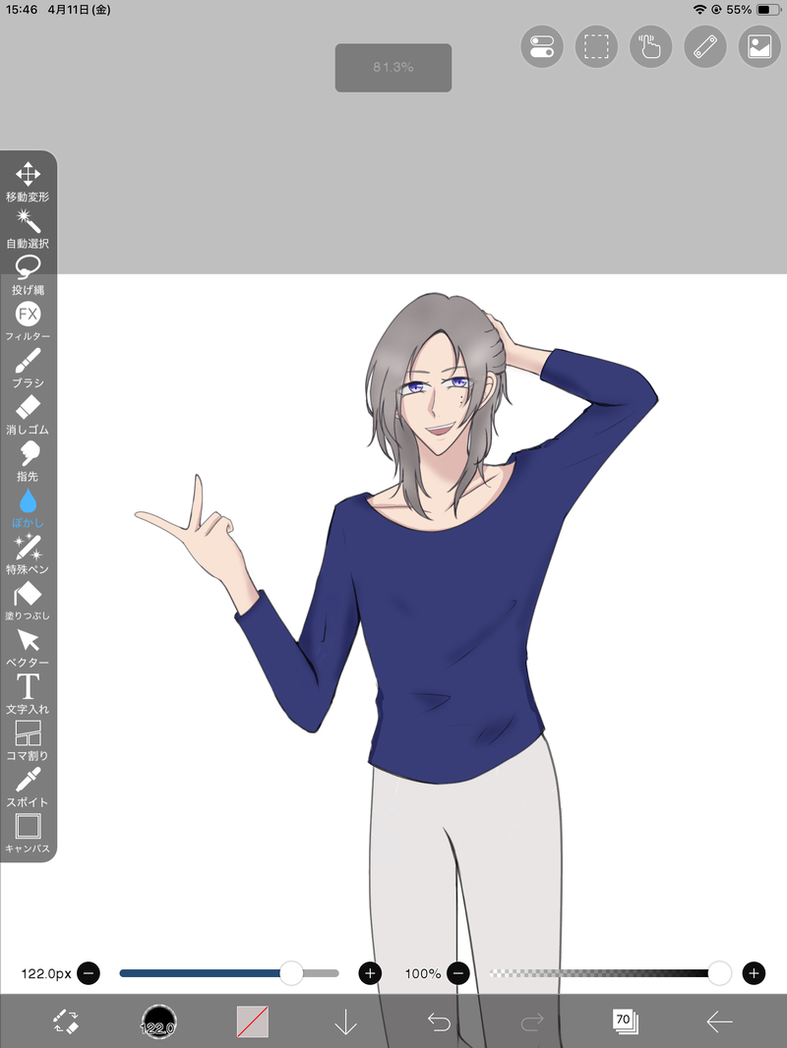Screen dimensions: 787x1048
Task: Open the current color swatch
Action: point(252,1021)
